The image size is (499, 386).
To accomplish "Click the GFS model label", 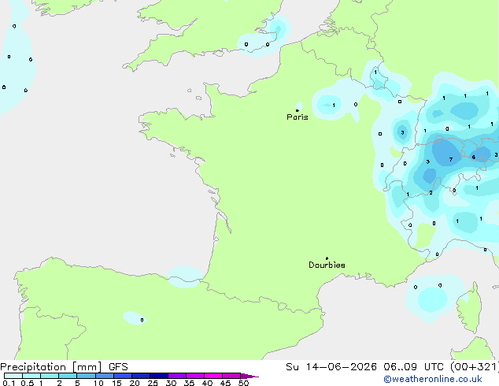I will 118,367.
